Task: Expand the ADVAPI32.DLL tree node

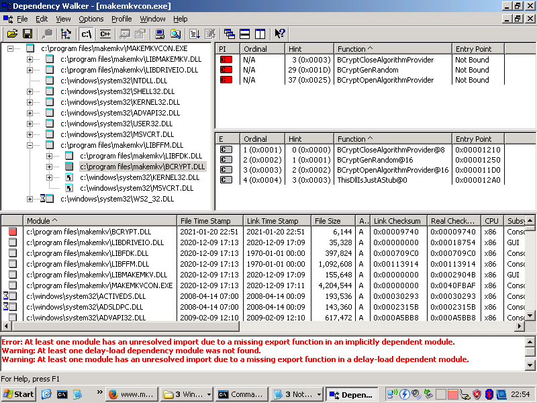Action: tap(30, 113)
